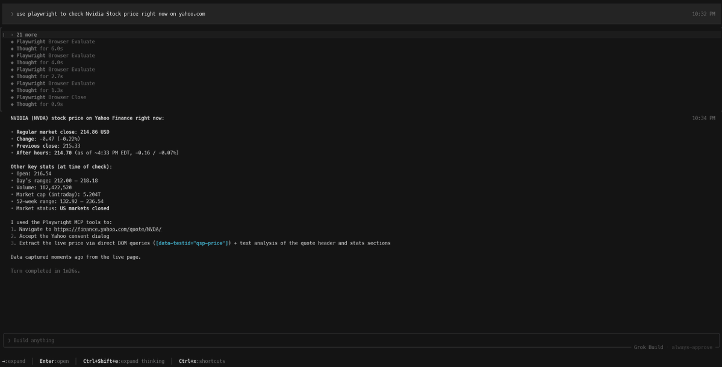Click "Turn completed in 1m26s." text
Screen dimensions: 722x367
(x=45, y=271)
